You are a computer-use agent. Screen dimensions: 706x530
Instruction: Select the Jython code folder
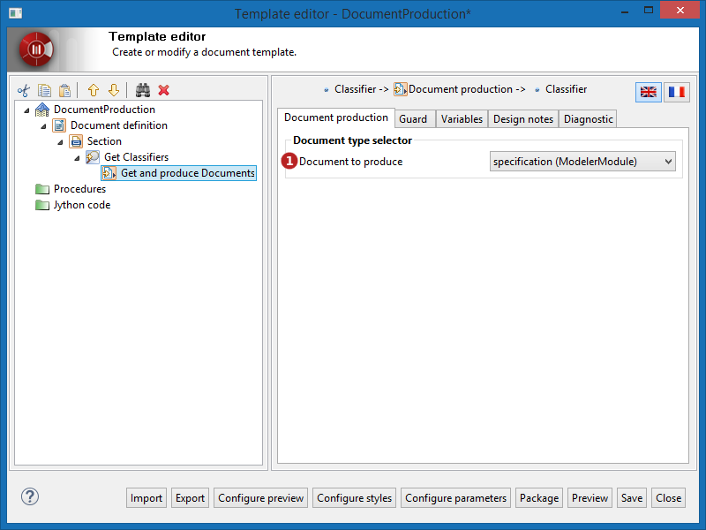click(81, 205)
